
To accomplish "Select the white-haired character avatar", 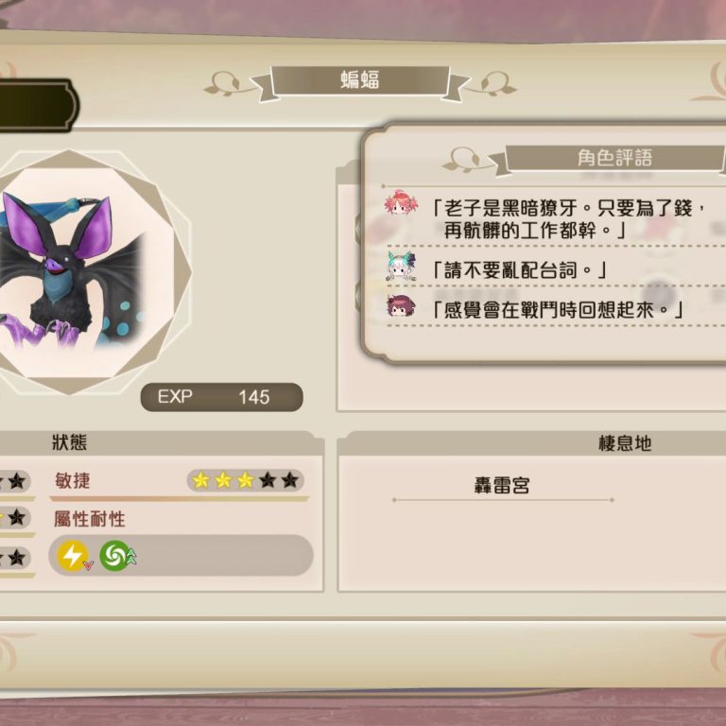I will pyautogui.click(x=401, y=266).
